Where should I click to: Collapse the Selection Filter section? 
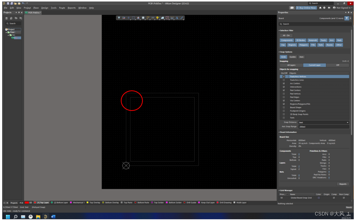[279, 30]
